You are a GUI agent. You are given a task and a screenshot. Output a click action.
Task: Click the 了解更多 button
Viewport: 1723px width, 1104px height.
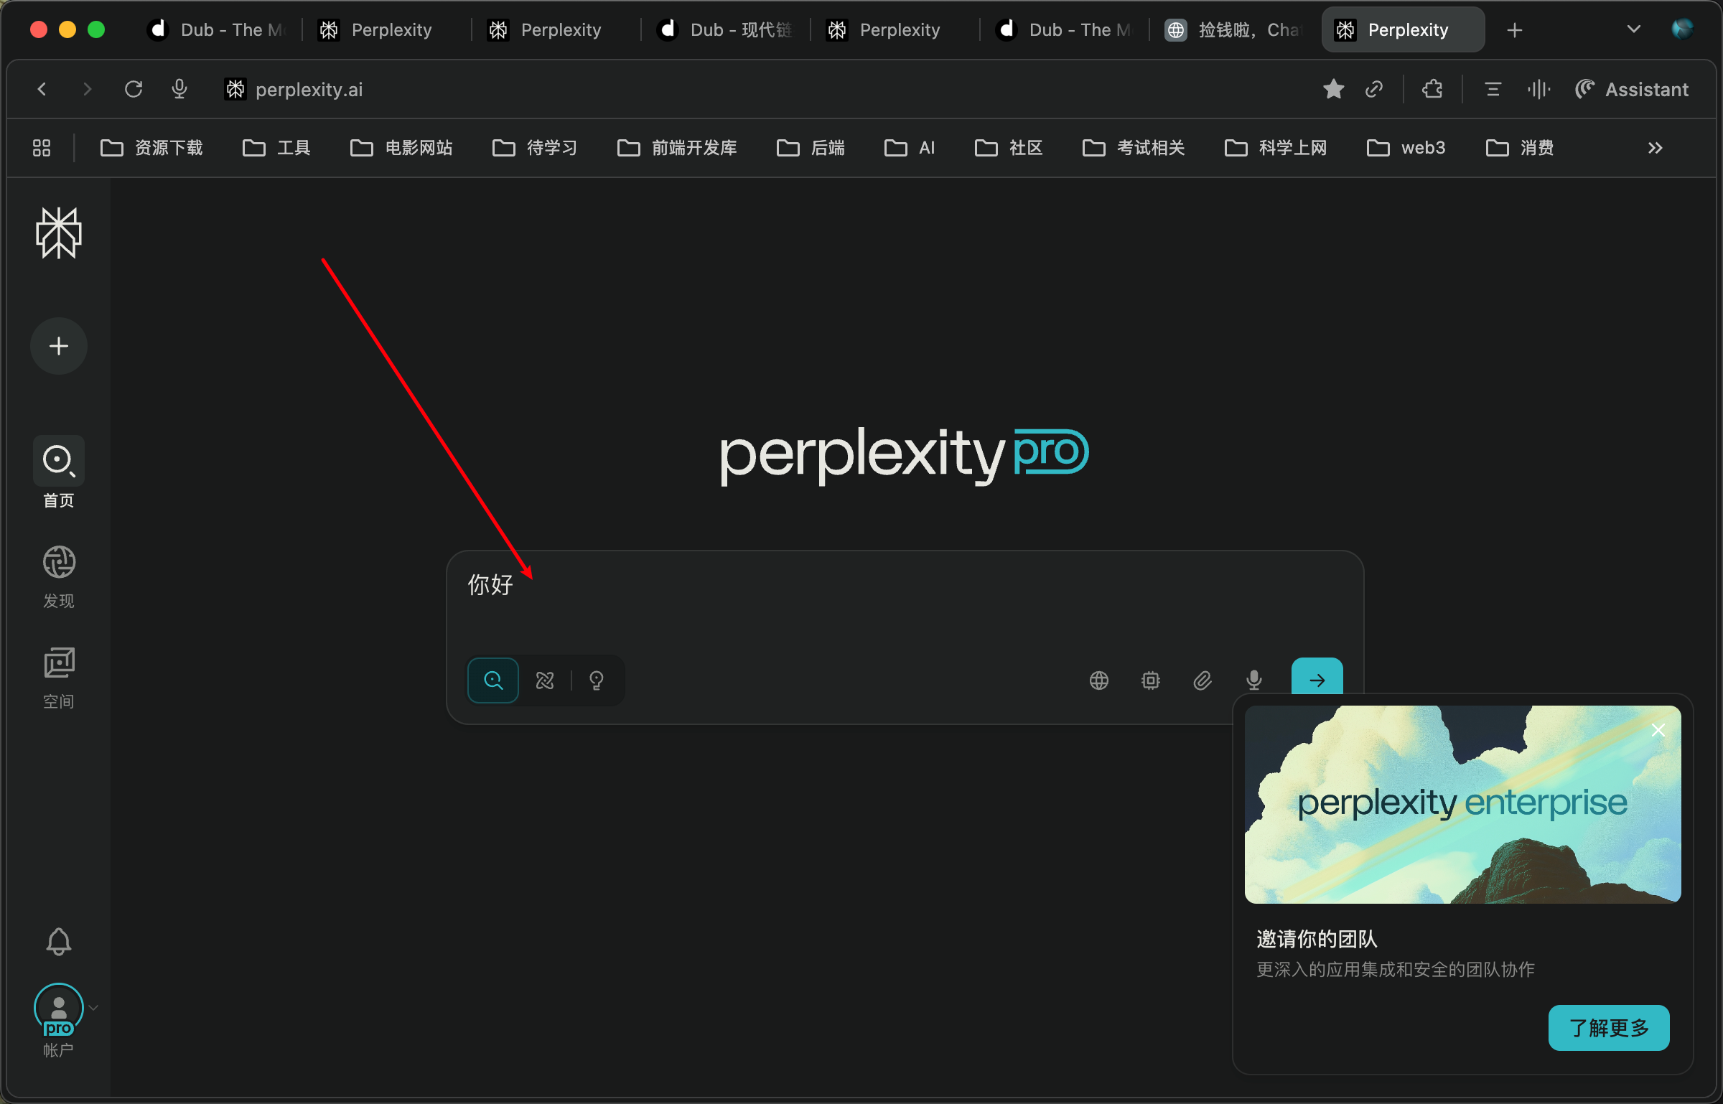(x=1608, y=1027)
